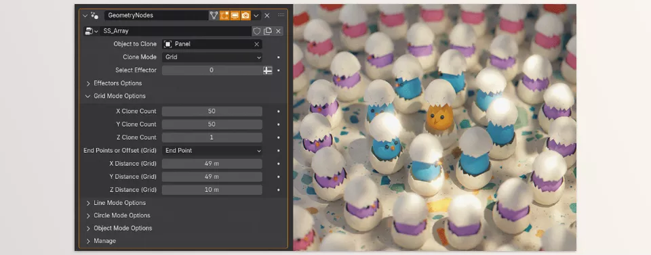Click the X Distance (Grid) field
This screenshot has height=255, width=651.
point(212,164)
